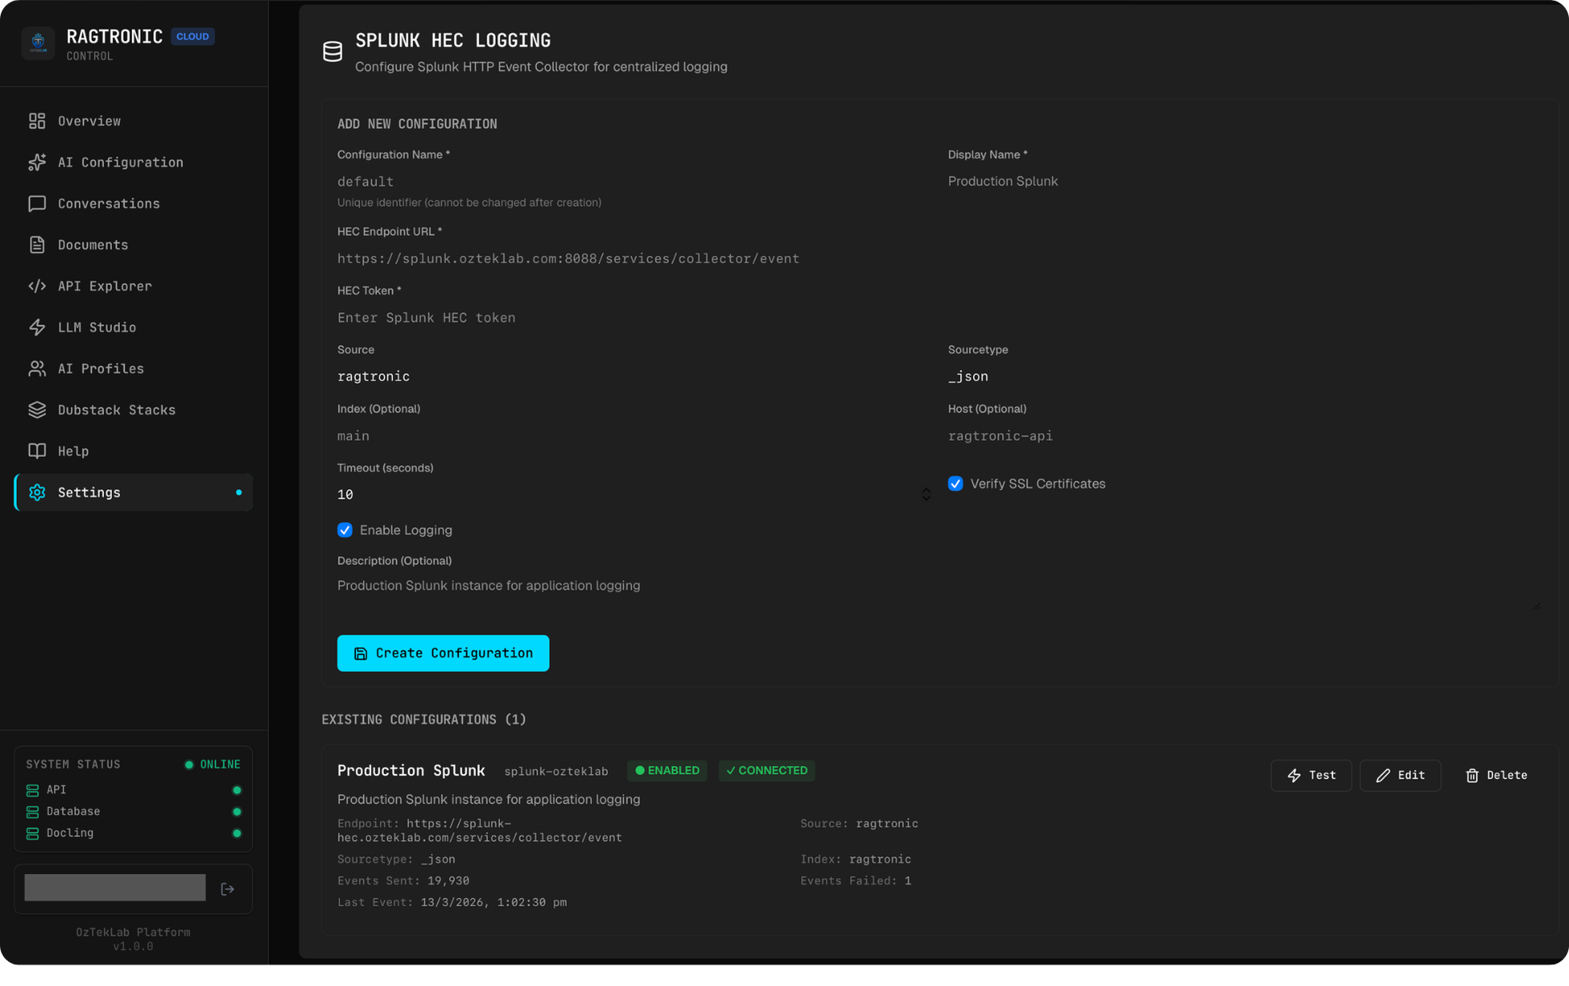
Task: Open AI Profiles from the sidebar
Action: (37, 368)
